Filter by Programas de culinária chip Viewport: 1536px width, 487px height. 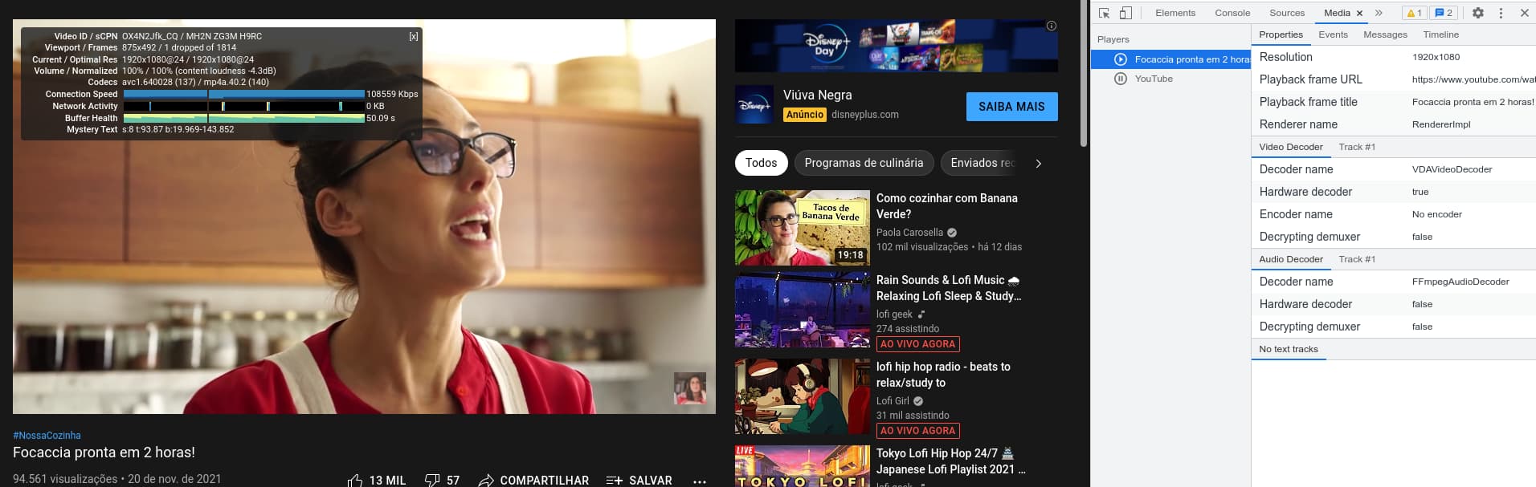[x=864, y=163]
